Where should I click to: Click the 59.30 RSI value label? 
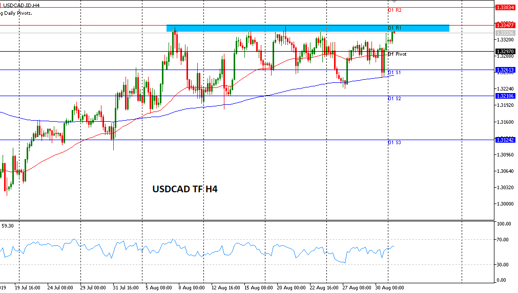click(x=8, y=226)
